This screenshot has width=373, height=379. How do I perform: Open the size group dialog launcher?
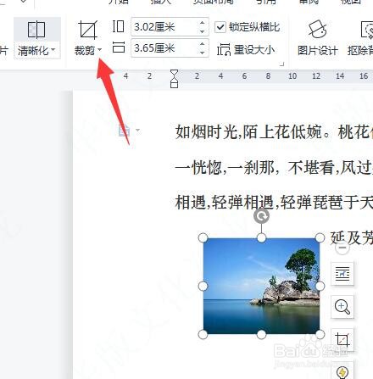click(x=281, y=64)
